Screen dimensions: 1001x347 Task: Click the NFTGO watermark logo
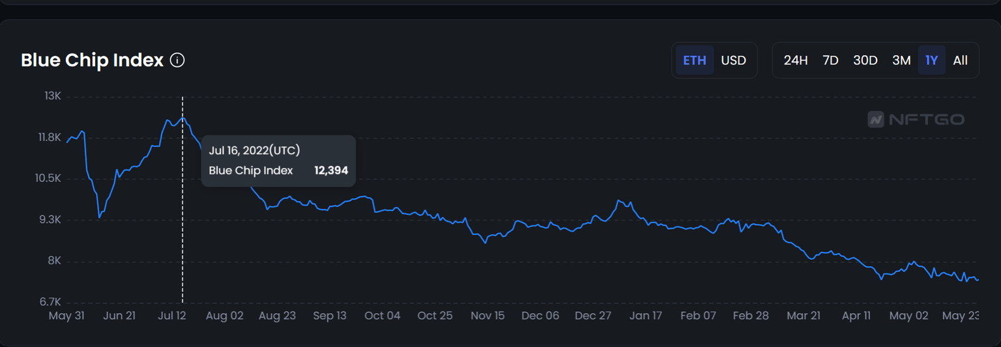coord(916,119)
